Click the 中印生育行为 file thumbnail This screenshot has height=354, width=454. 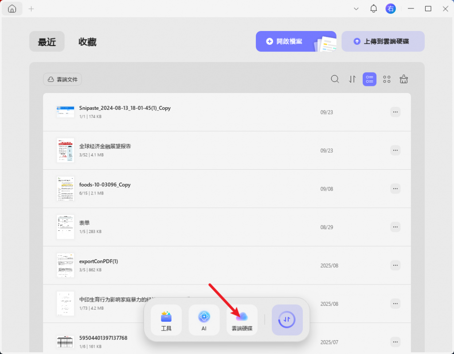pyautogui.click(x=66, y=303)
